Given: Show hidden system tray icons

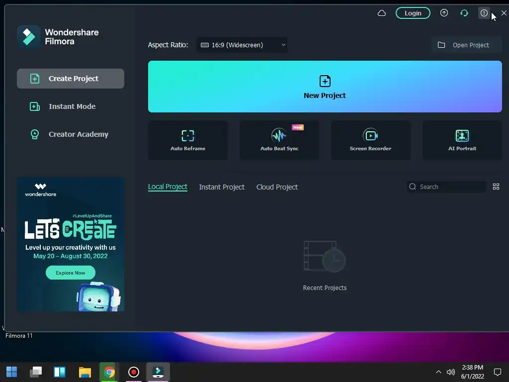Looking at the screenshot, I should (438, 372).
